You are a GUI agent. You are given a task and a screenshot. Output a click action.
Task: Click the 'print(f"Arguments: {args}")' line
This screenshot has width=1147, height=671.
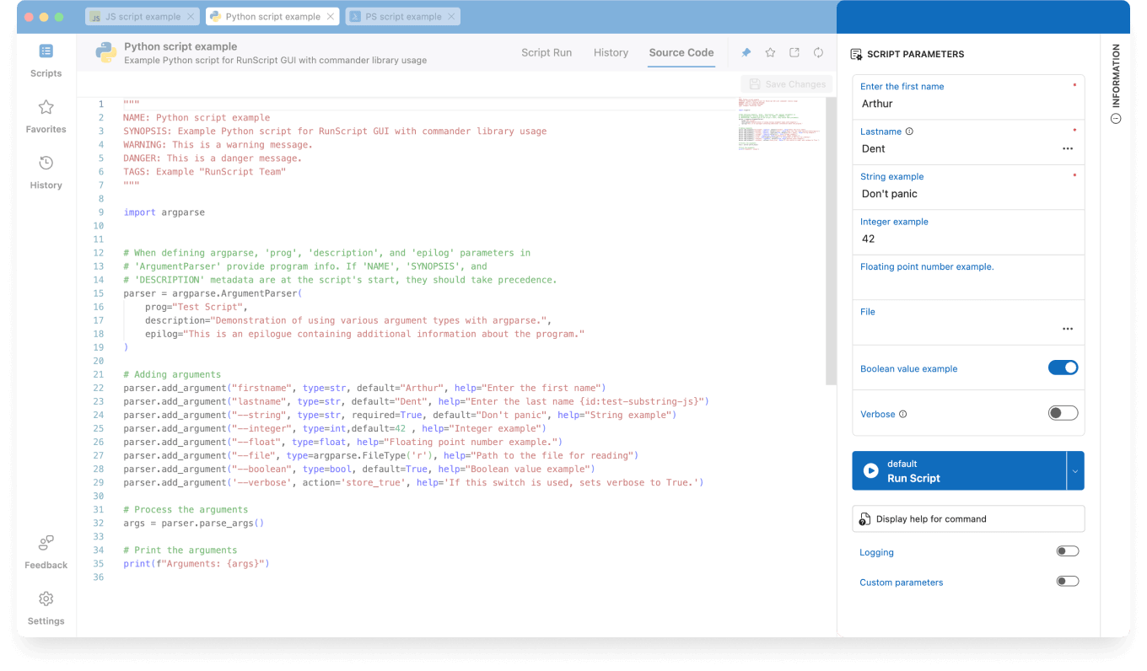(196, 563)
